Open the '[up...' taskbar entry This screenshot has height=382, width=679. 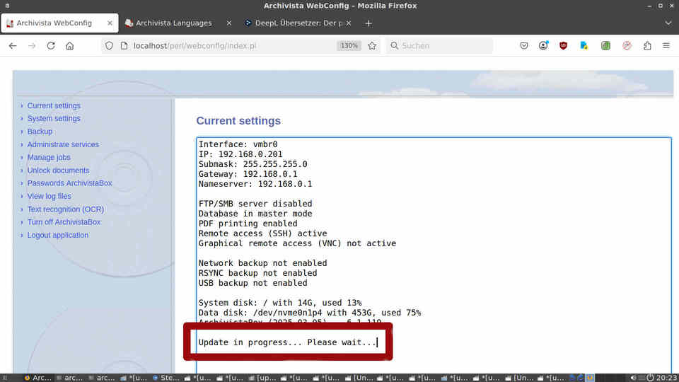pos(262,378)
